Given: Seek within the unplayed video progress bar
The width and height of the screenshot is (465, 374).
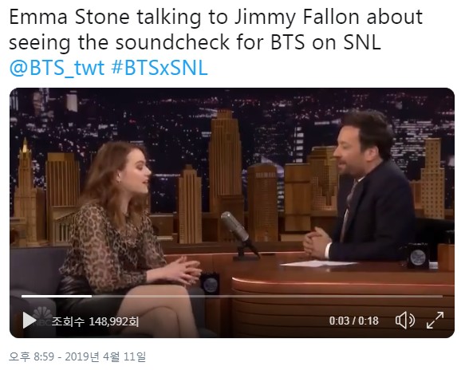Looking at the screenshot, I should [267, 296].
